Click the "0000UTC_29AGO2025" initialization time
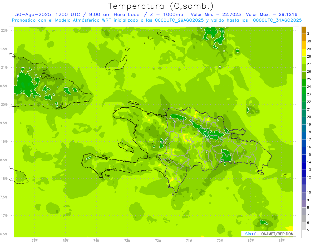The image size is (316, 244). [179, 20]
